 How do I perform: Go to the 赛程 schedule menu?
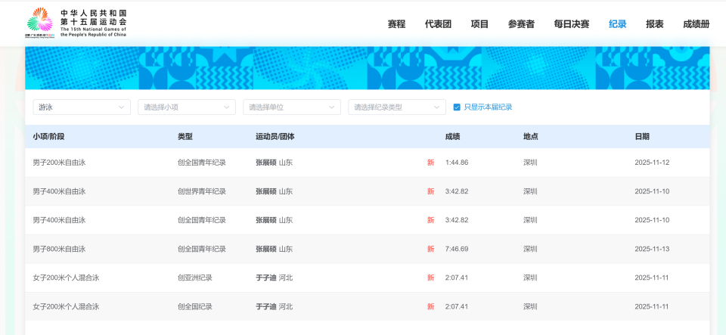click(396, 24)
